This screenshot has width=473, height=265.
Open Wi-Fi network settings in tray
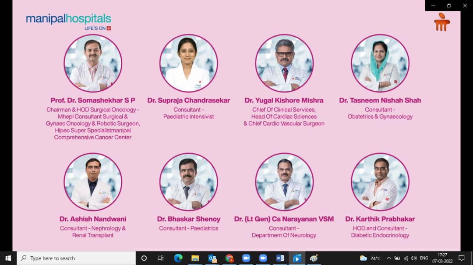(x=406, y=258)
